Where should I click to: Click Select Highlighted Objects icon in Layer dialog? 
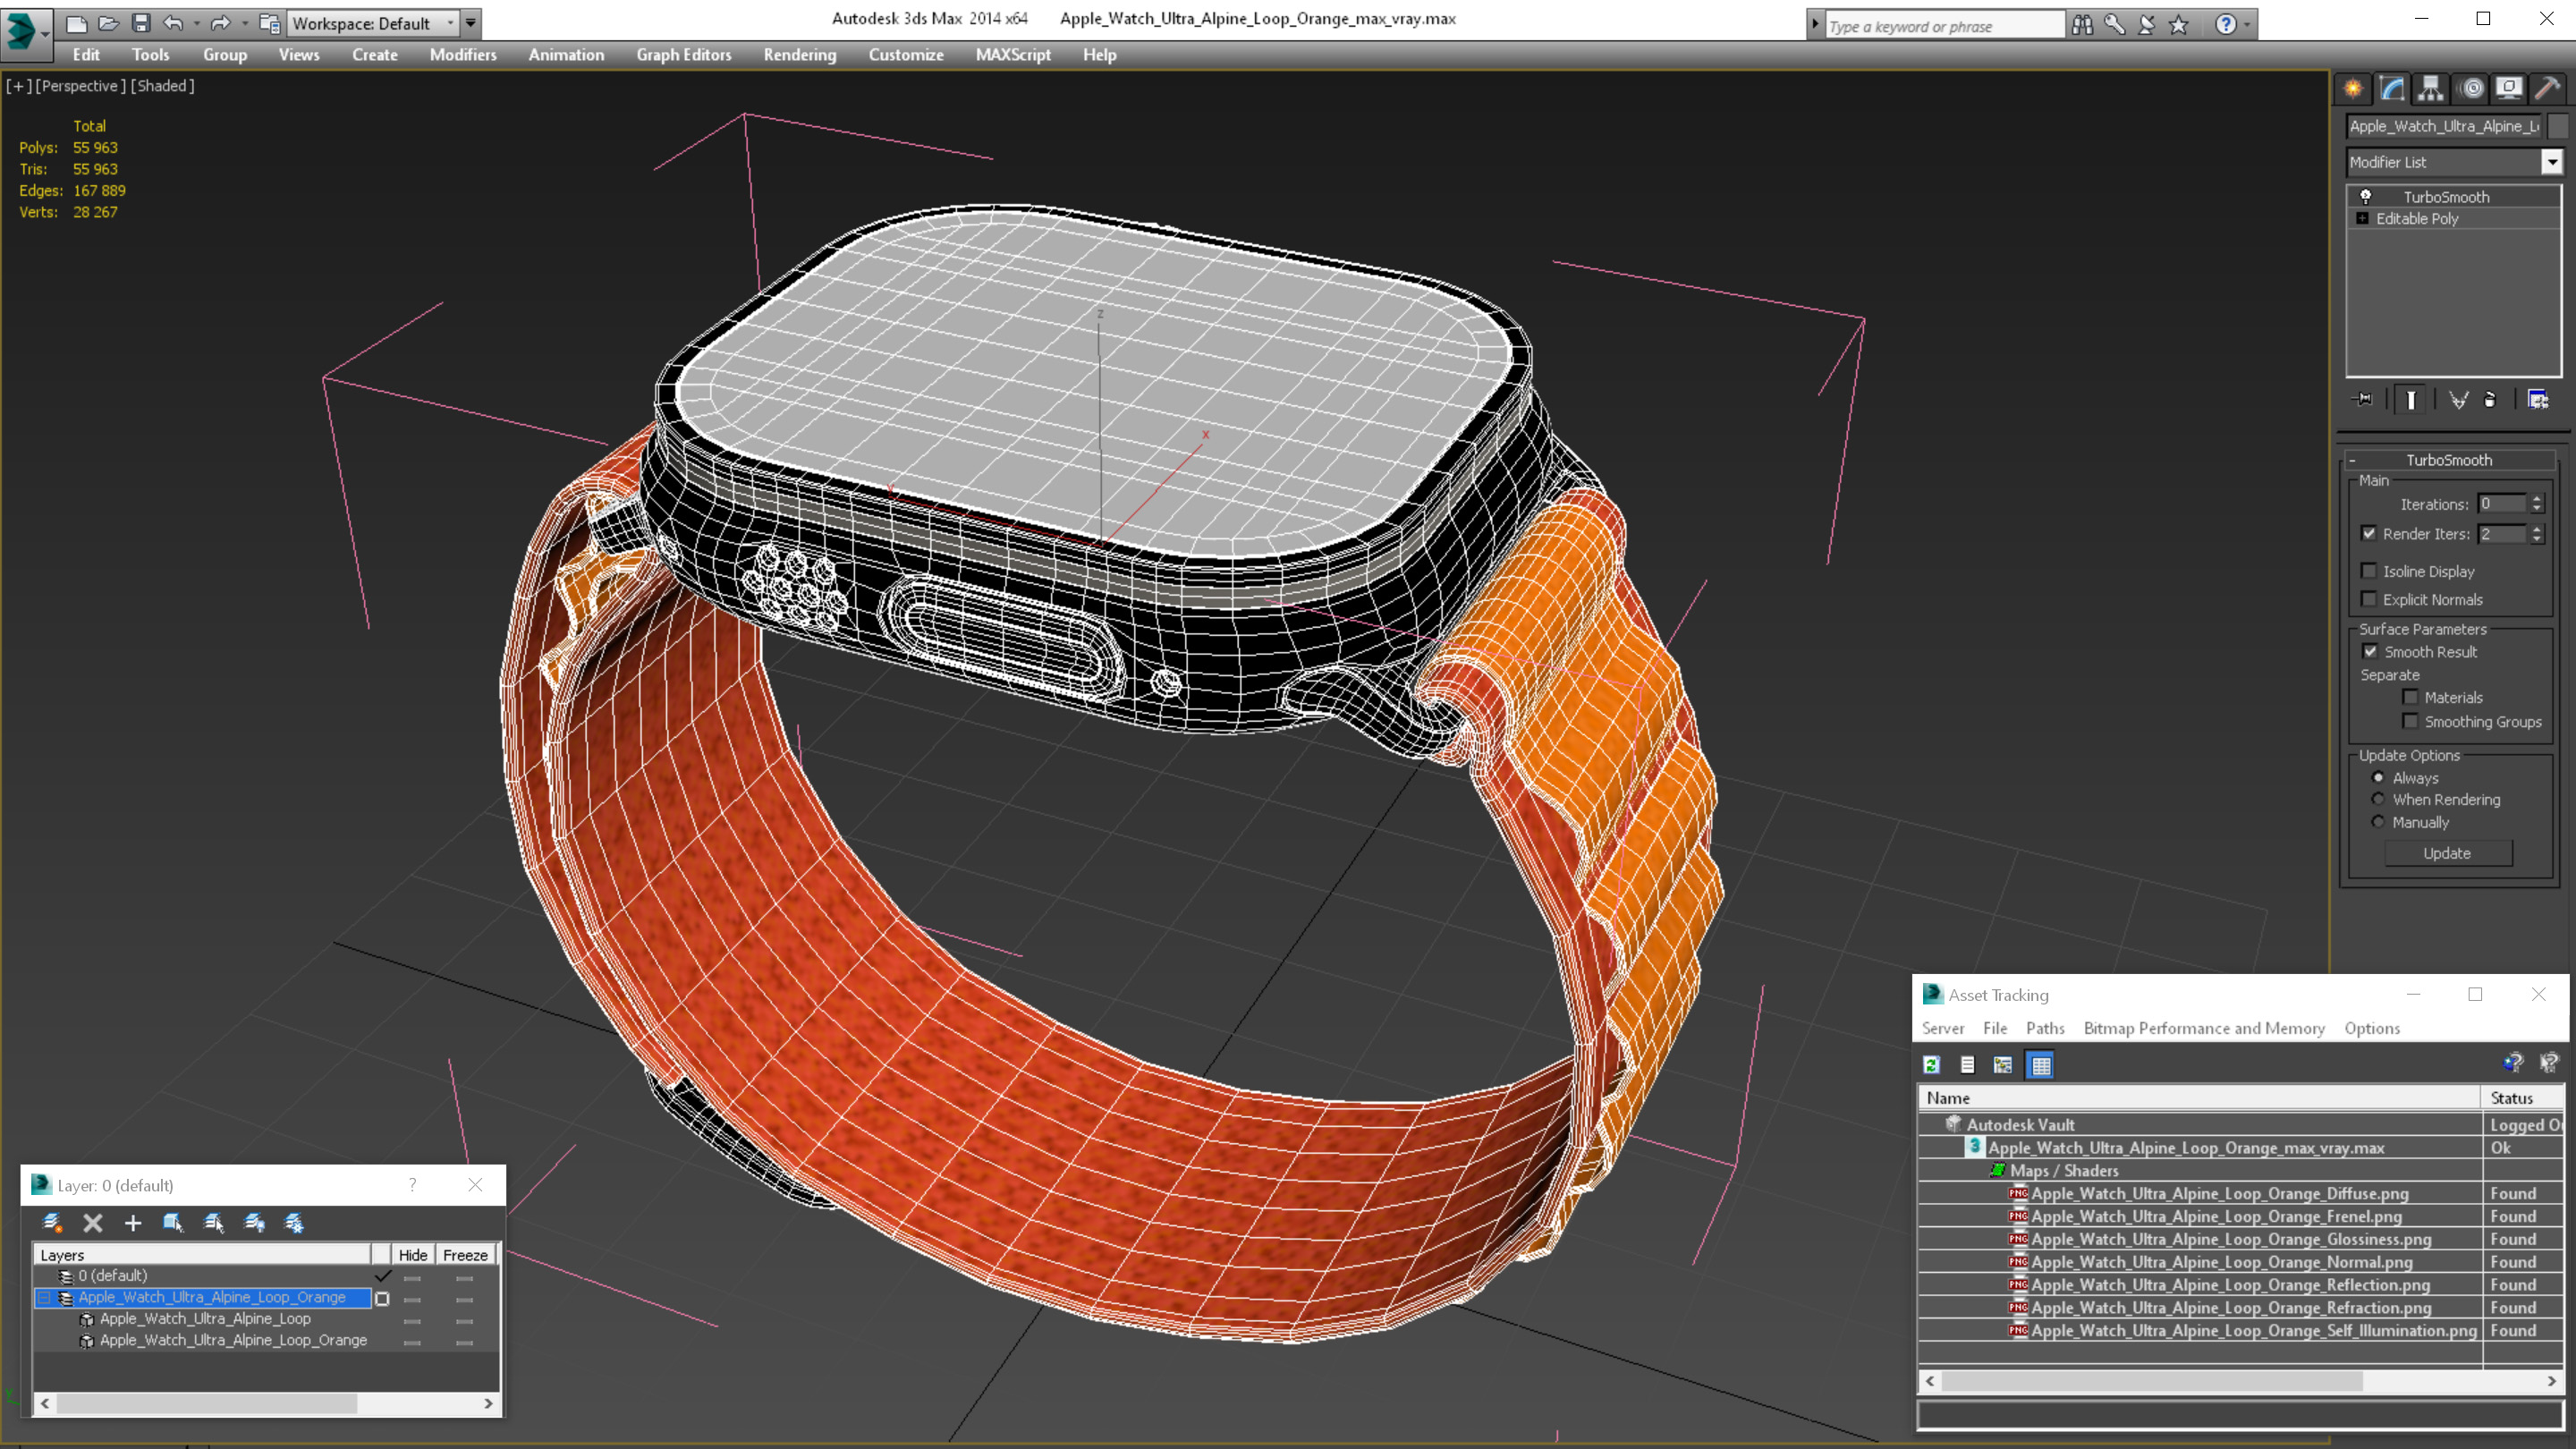173,1222
